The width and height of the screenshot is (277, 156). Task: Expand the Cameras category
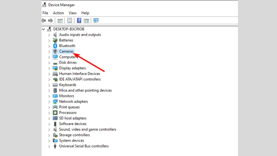click(49, 51)
